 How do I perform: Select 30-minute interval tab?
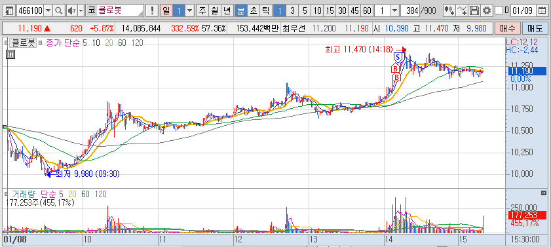coord(342,10)
